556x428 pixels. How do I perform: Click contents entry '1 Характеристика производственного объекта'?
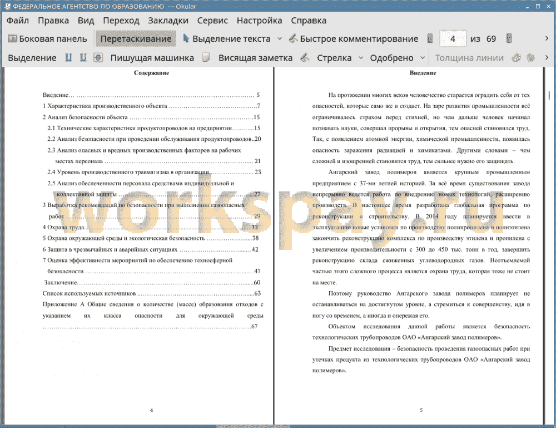[151, 106]
